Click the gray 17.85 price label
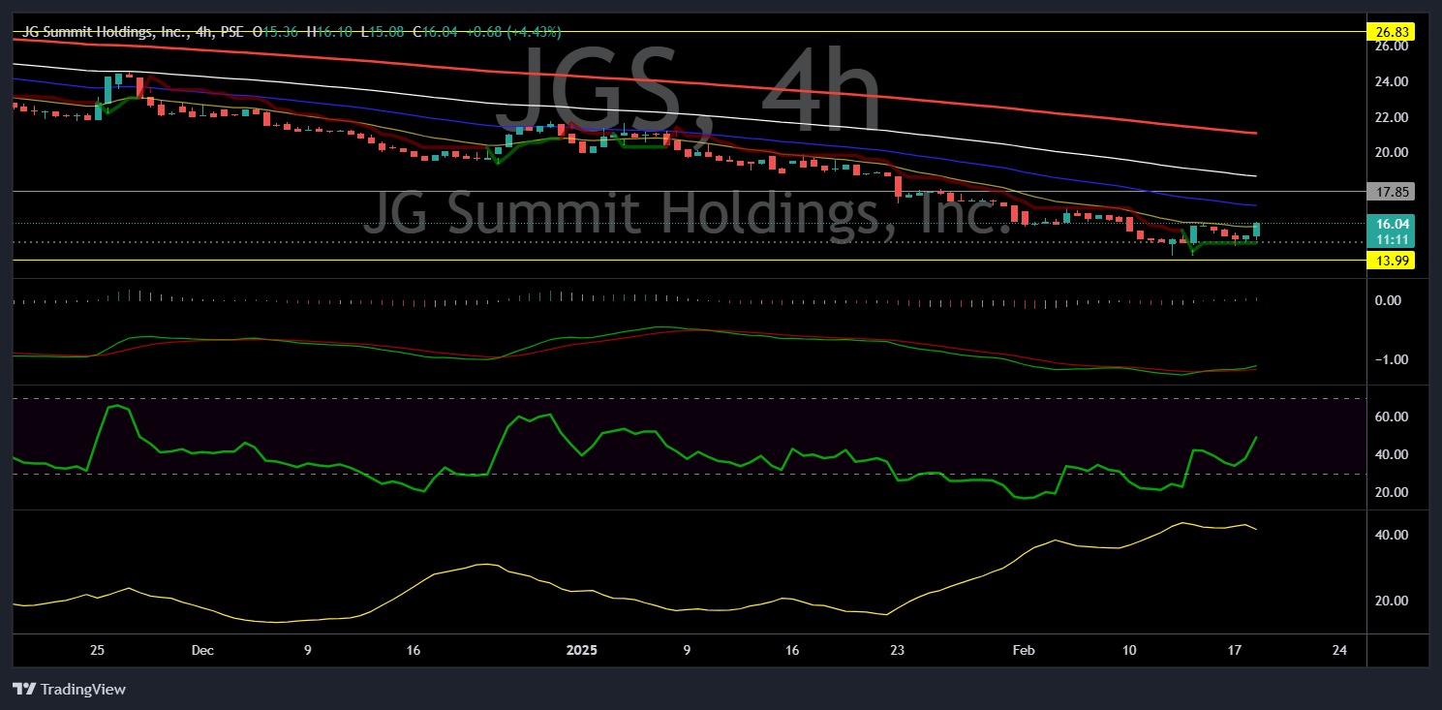This screenshot has width=1442, height=710. pyautogui.click(x=1392, y=191)
